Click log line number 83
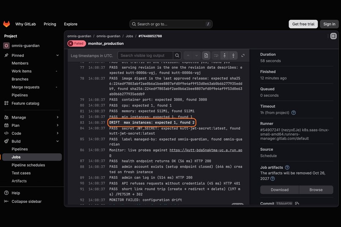 tap(82, 123)
